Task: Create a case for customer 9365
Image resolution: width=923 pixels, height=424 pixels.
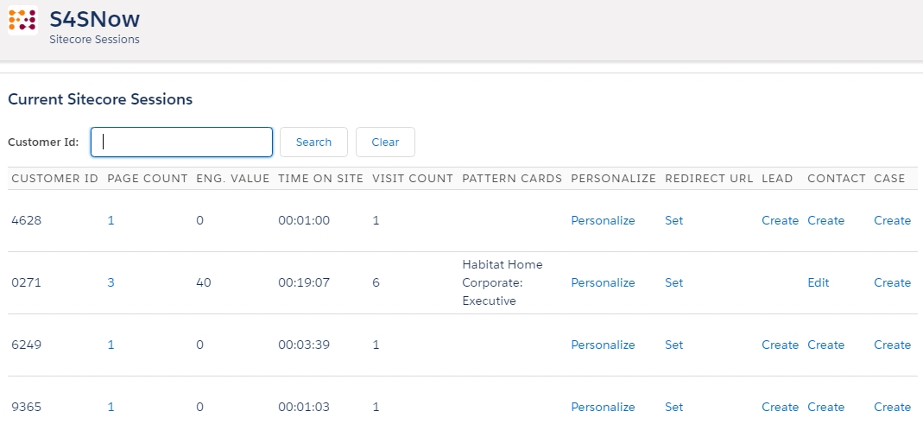Action: click(892, 408)
